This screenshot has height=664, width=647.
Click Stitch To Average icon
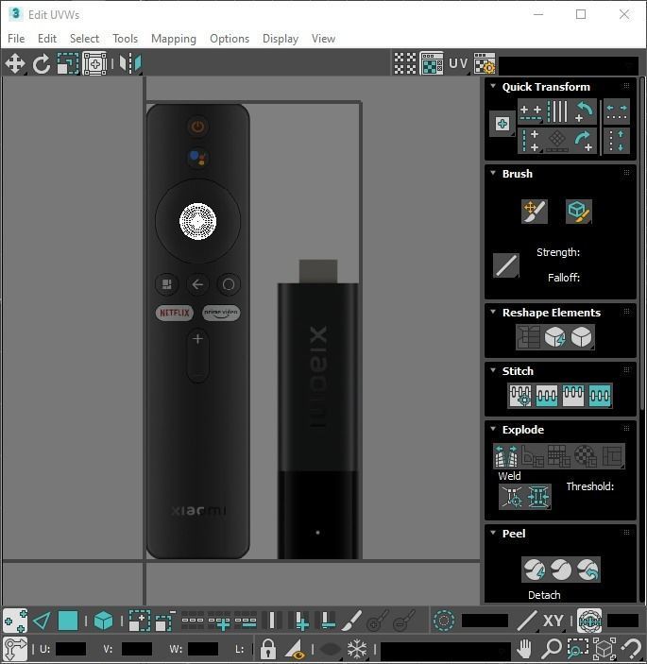(546, 396)
